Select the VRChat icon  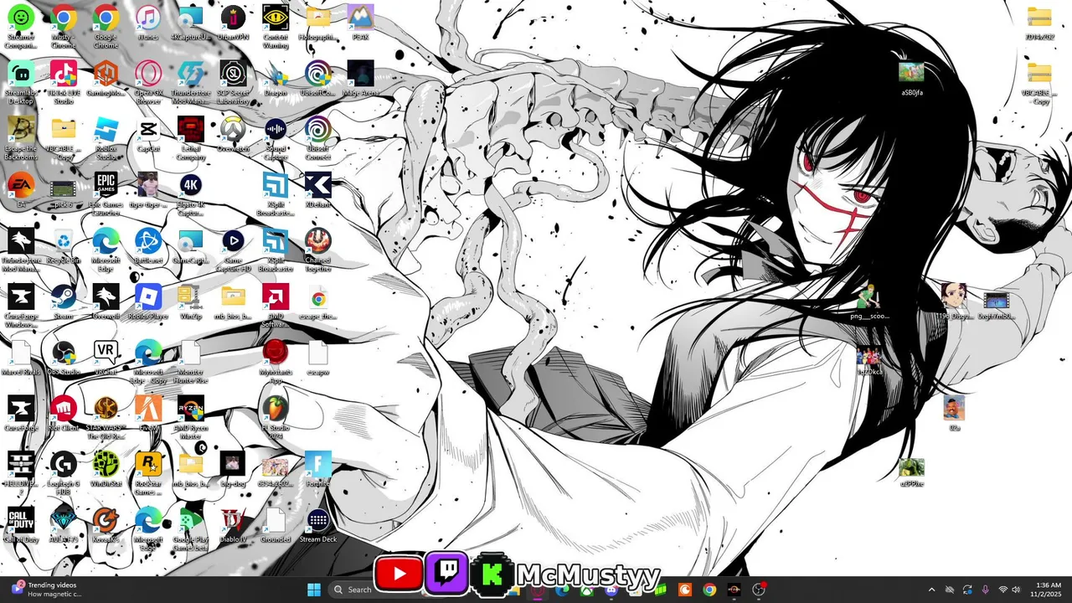(106, 357)
